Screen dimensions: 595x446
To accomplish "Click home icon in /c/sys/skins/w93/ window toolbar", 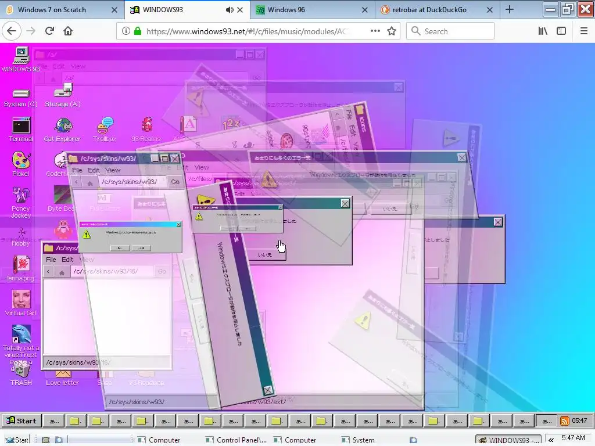I will point(90,183).
